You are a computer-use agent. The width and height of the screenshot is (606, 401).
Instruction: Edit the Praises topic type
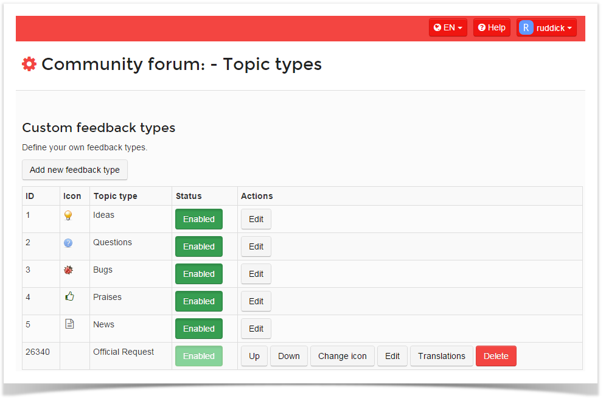click(256, 302)
